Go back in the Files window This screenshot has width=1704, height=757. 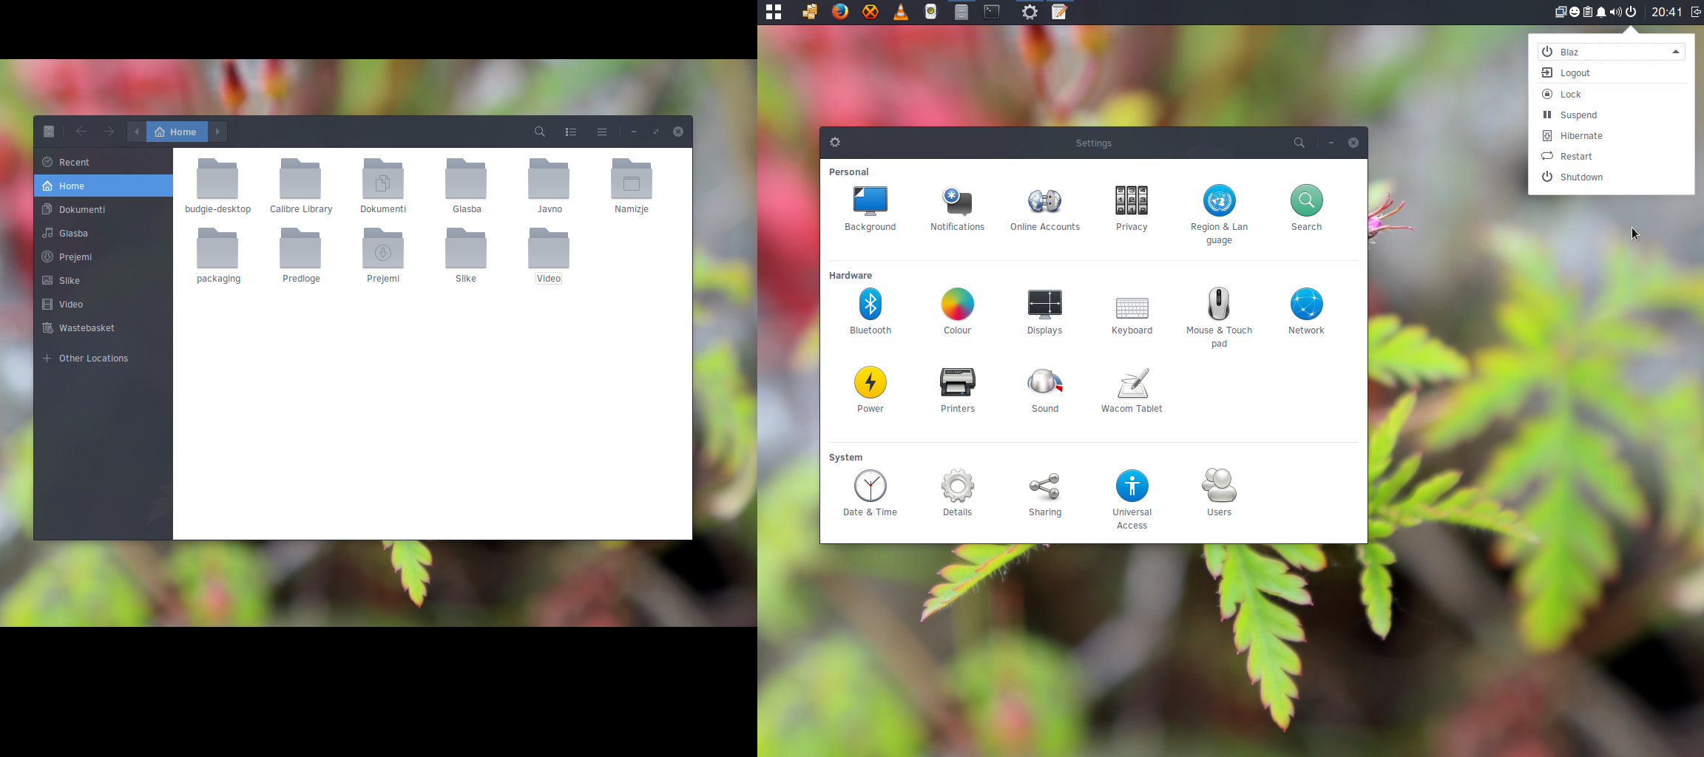[81, 132]
